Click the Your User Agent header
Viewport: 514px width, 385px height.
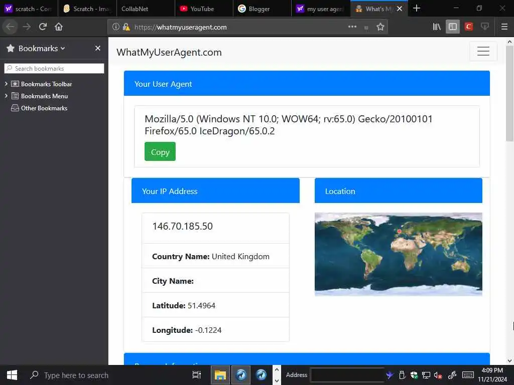[x=307, y=84]
